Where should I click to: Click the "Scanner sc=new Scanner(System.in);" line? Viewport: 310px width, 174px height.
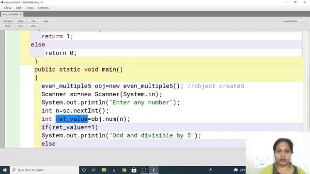(x=102, y=94)
